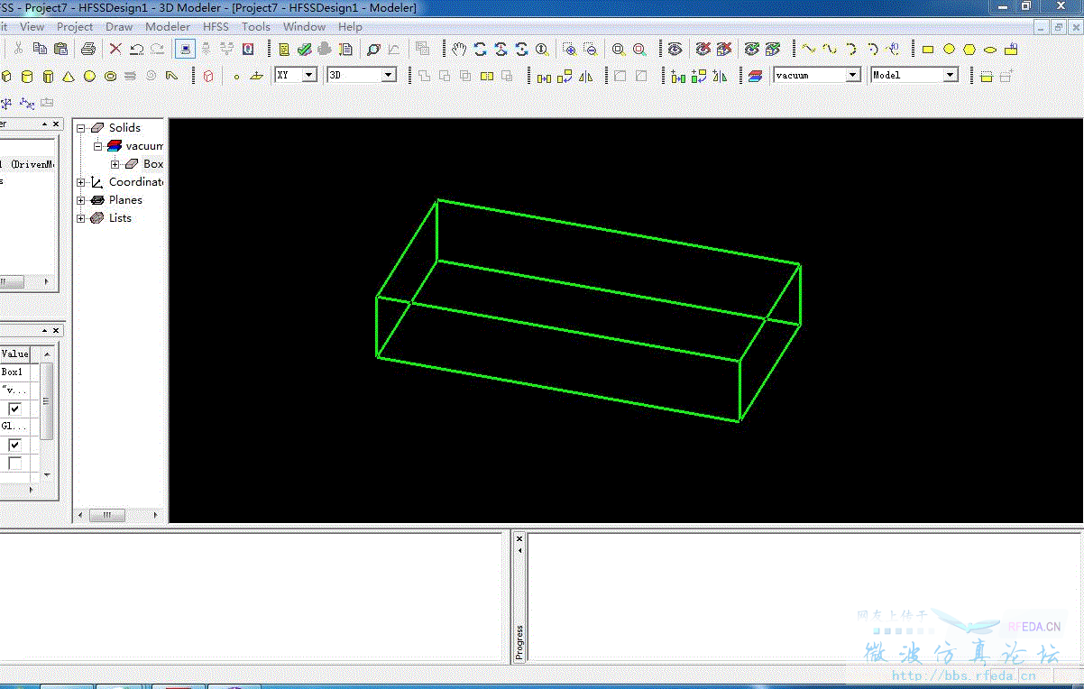This screenshot has width=1084, height=689.
Task: Select the Planes item in model tree
Action: [x=125, y=200]
